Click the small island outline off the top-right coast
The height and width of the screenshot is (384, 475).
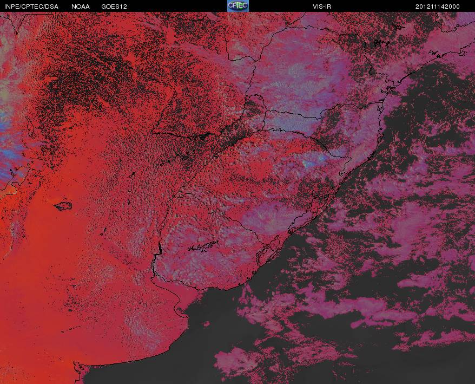pyautogui.click(x=434, y=53)
